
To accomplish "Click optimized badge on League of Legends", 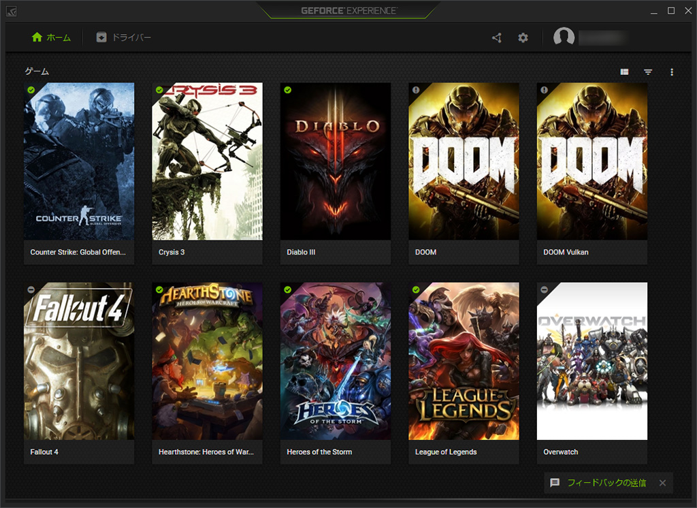I will [416, 289].
